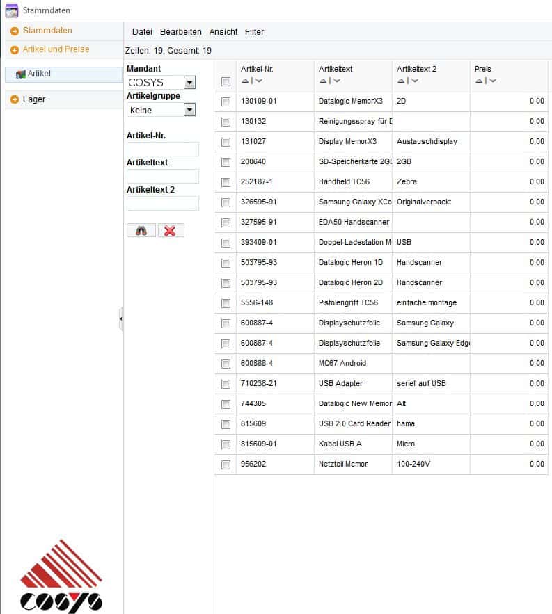The width and height of the screenshot is (552, 614).
Task: Select the EDA50 Handscanner row checkbox
Action: 226,223
